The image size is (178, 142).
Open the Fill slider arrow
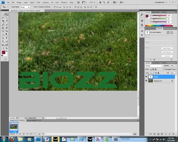(175, 73)
